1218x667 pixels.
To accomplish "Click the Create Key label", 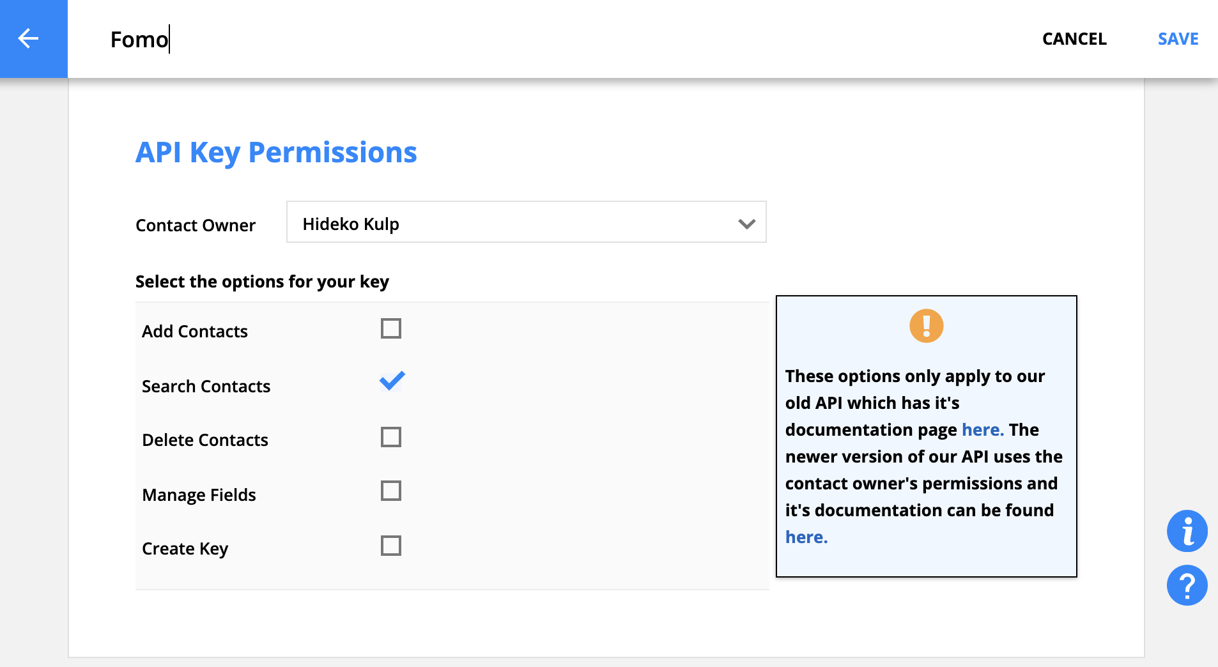I will pos(185,549).
